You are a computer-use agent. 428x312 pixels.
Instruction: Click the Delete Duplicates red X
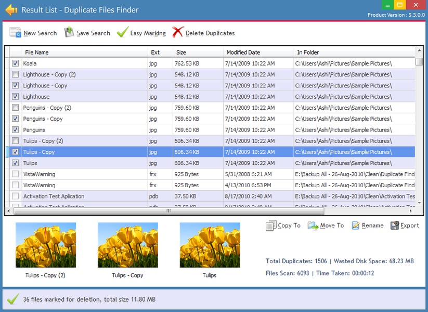point(178,33)
